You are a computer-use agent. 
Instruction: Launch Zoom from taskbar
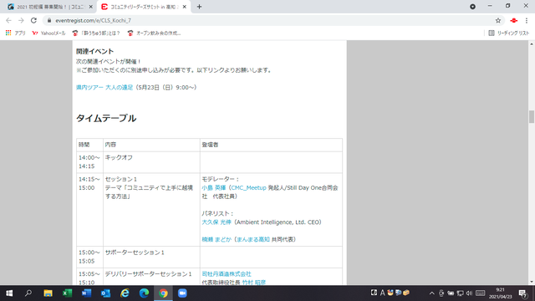click(182, 293)
